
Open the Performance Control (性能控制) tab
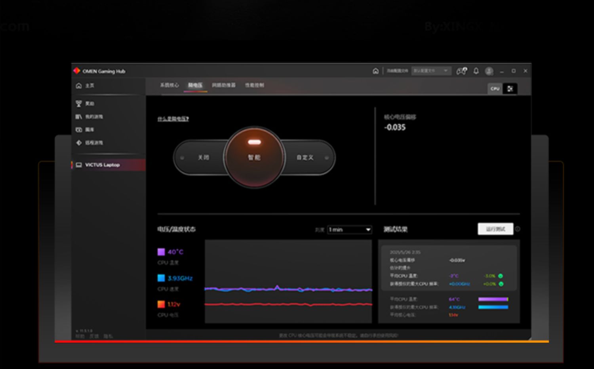coord(254,85)
